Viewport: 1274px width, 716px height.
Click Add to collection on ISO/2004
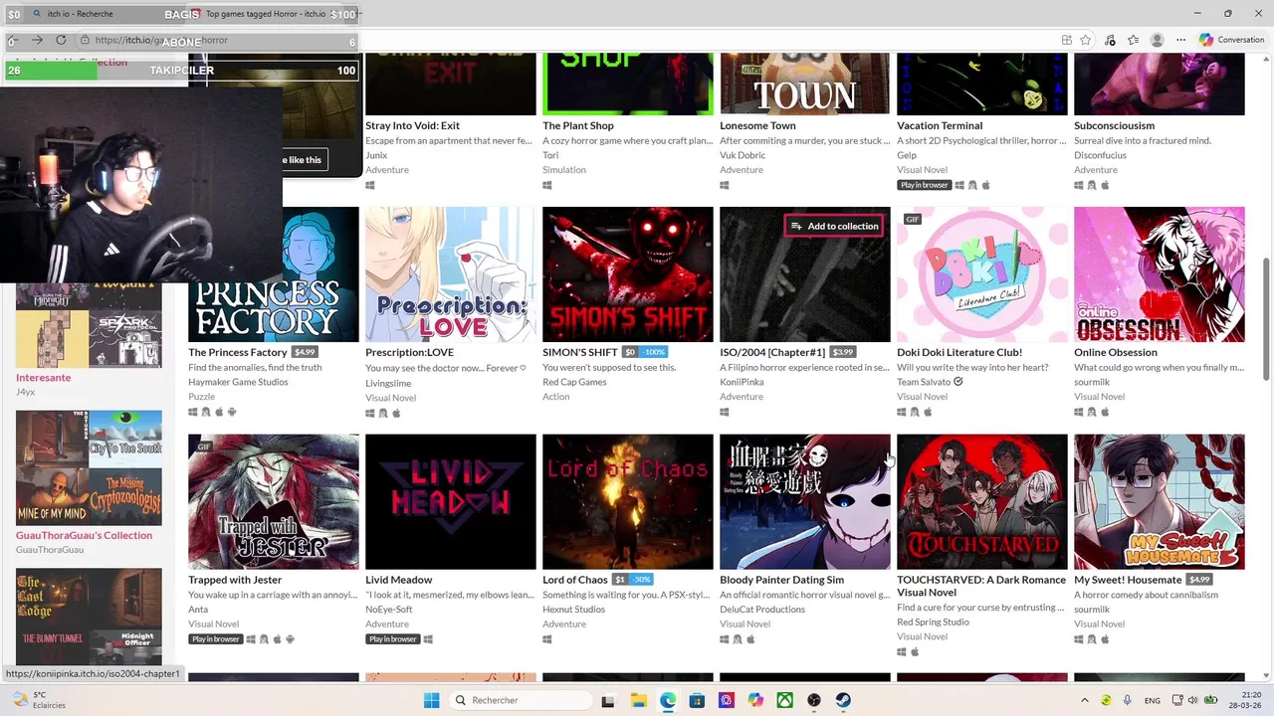pyautogui.click(x=834, y=226)
